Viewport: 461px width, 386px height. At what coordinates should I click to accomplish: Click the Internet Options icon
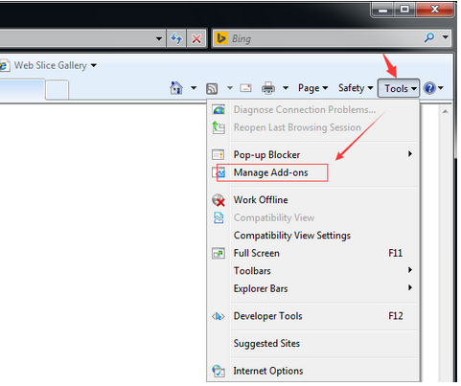point(219,371)
